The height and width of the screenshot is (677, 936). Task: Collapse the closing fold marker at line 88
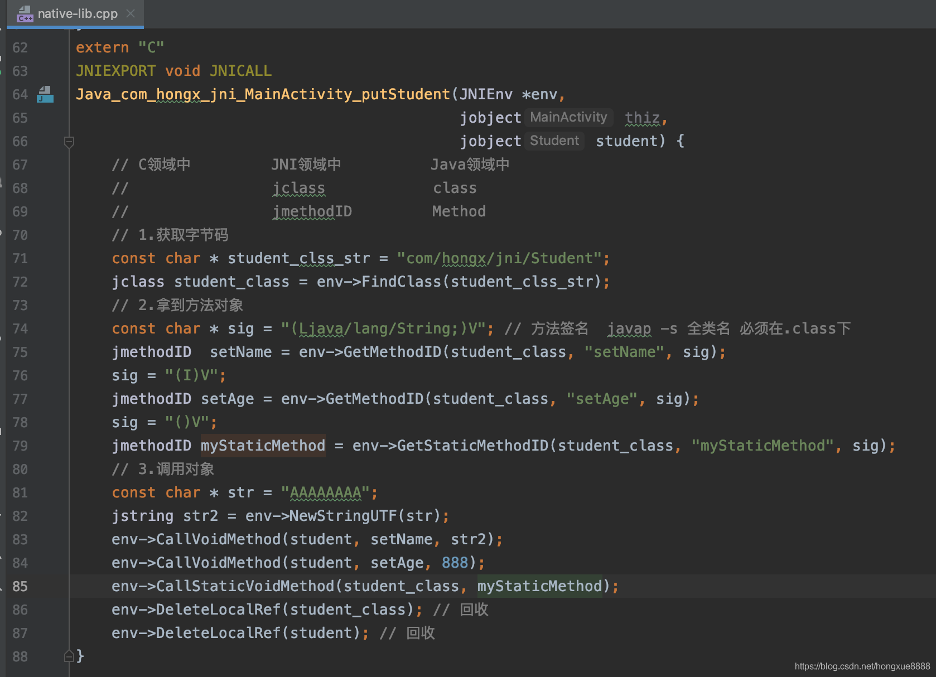[69, 656]
